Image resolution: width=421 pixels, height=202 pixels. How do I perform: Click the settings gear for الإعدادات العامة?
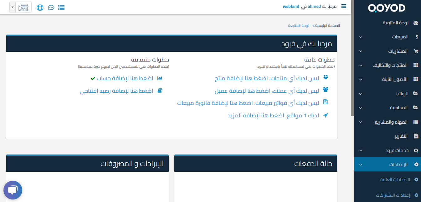(x=416, y=180)
